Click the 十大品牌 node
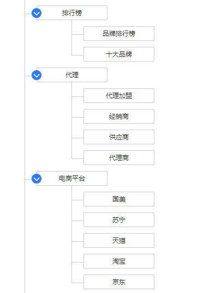This screenshot has height=293, width=204. tap(119, 54)
